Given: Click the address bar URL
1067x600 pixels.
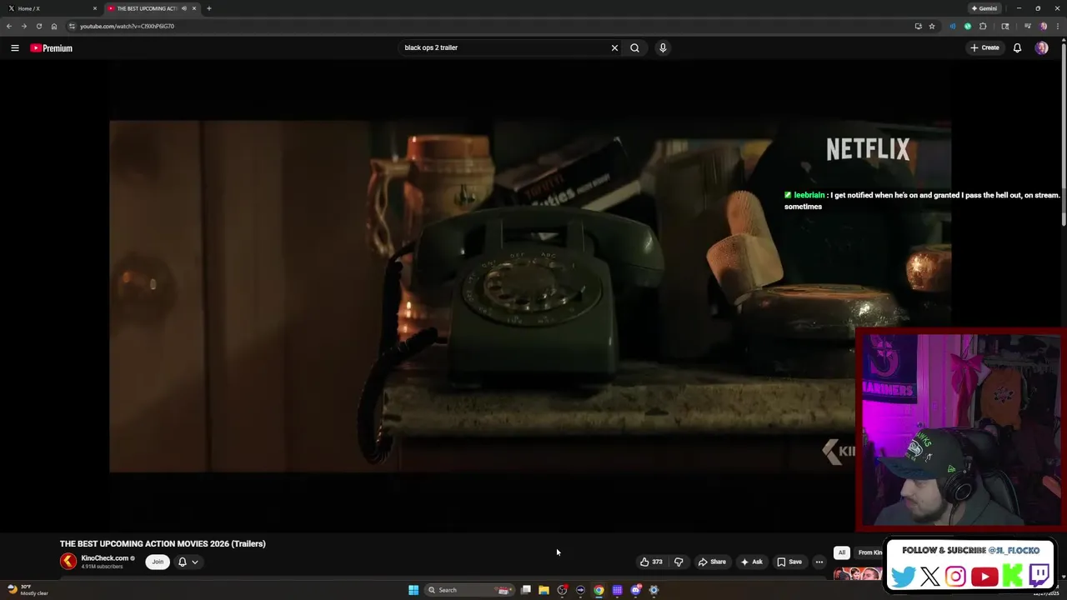Looking at the screenshot, I should [x=127, y=26].
